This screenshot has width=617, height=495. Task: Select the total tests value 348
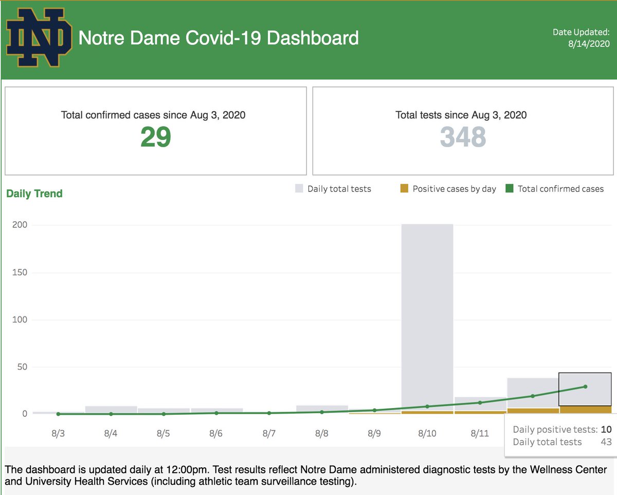[x=463, y=137]
